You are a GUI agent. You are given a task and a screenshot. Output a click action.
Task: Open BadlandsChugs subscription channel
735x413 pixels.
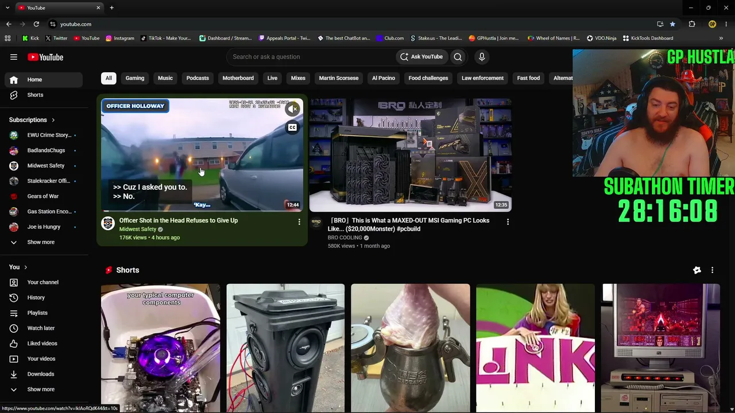pyautogui.click(x=44, y=150)
